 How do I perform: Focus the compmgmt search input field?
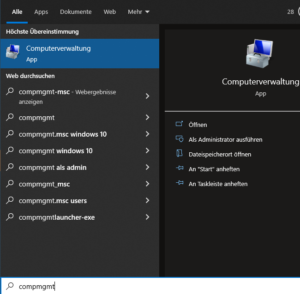click(x=150, y=286)
